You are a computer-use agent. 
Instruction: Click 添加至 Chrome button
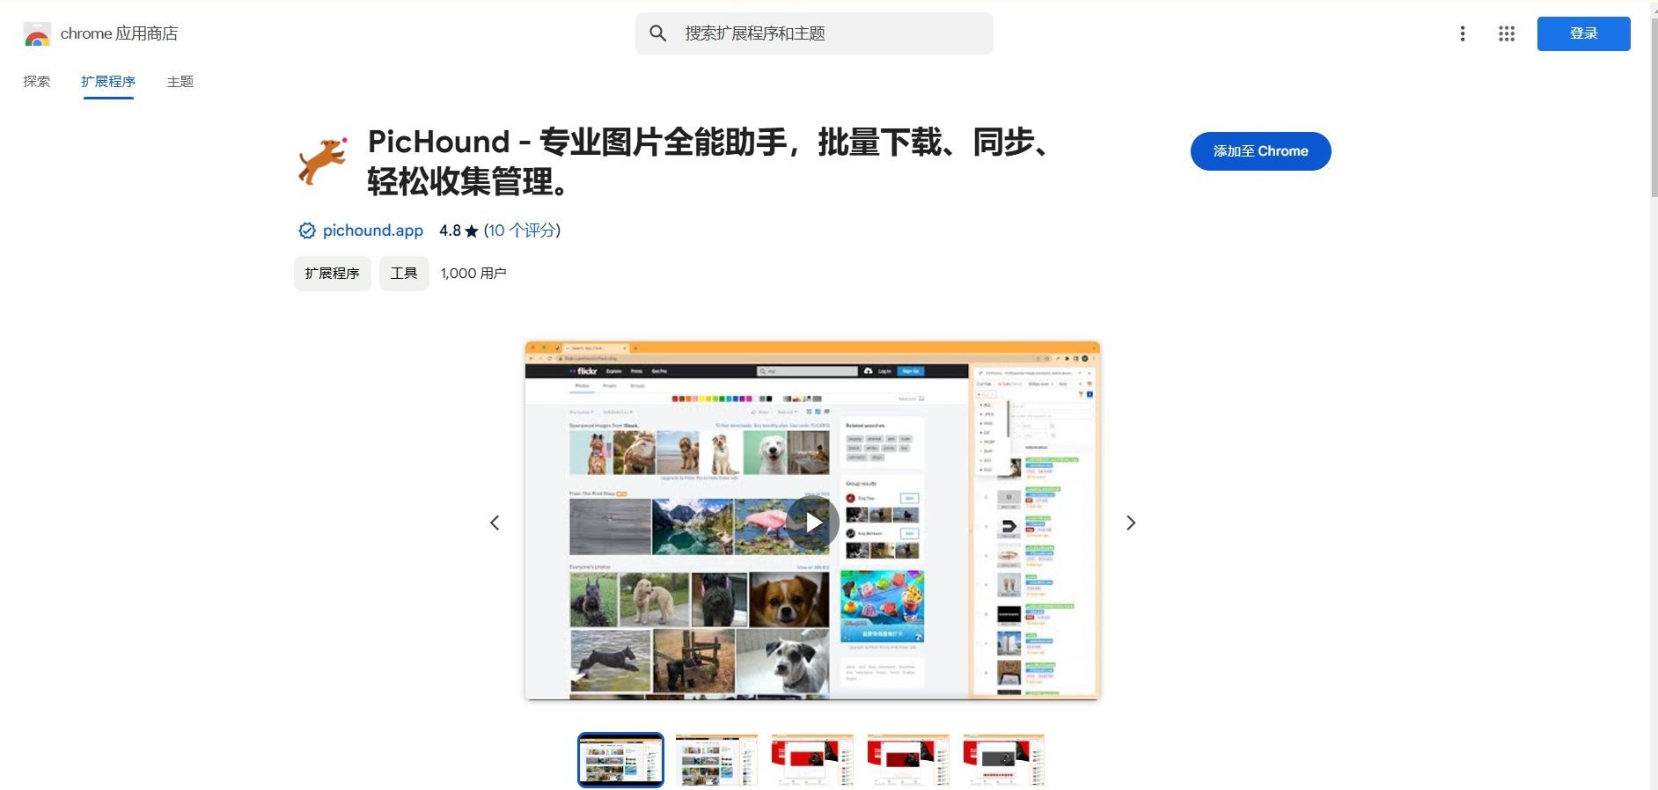1260,151
